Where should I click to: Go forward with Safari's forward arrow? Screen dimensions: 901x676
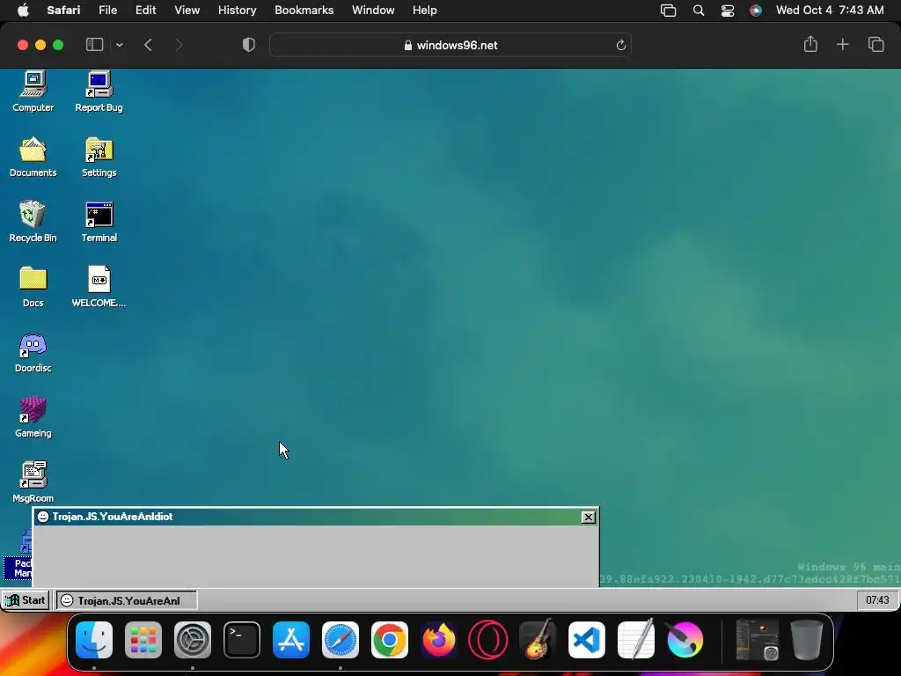coord(179,45)
